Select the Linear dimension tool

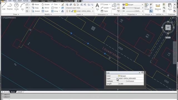(x=105, y=4)
